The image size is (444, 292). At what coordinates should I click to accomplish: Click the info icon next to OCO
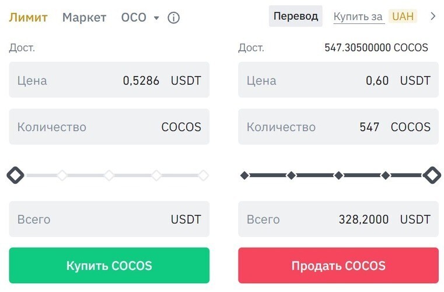click(173, 18)
